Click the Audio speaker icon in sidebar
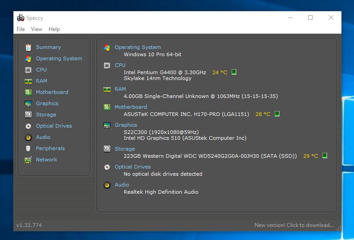The height and width of the screenshot is (240, 354). click(28, 137)
